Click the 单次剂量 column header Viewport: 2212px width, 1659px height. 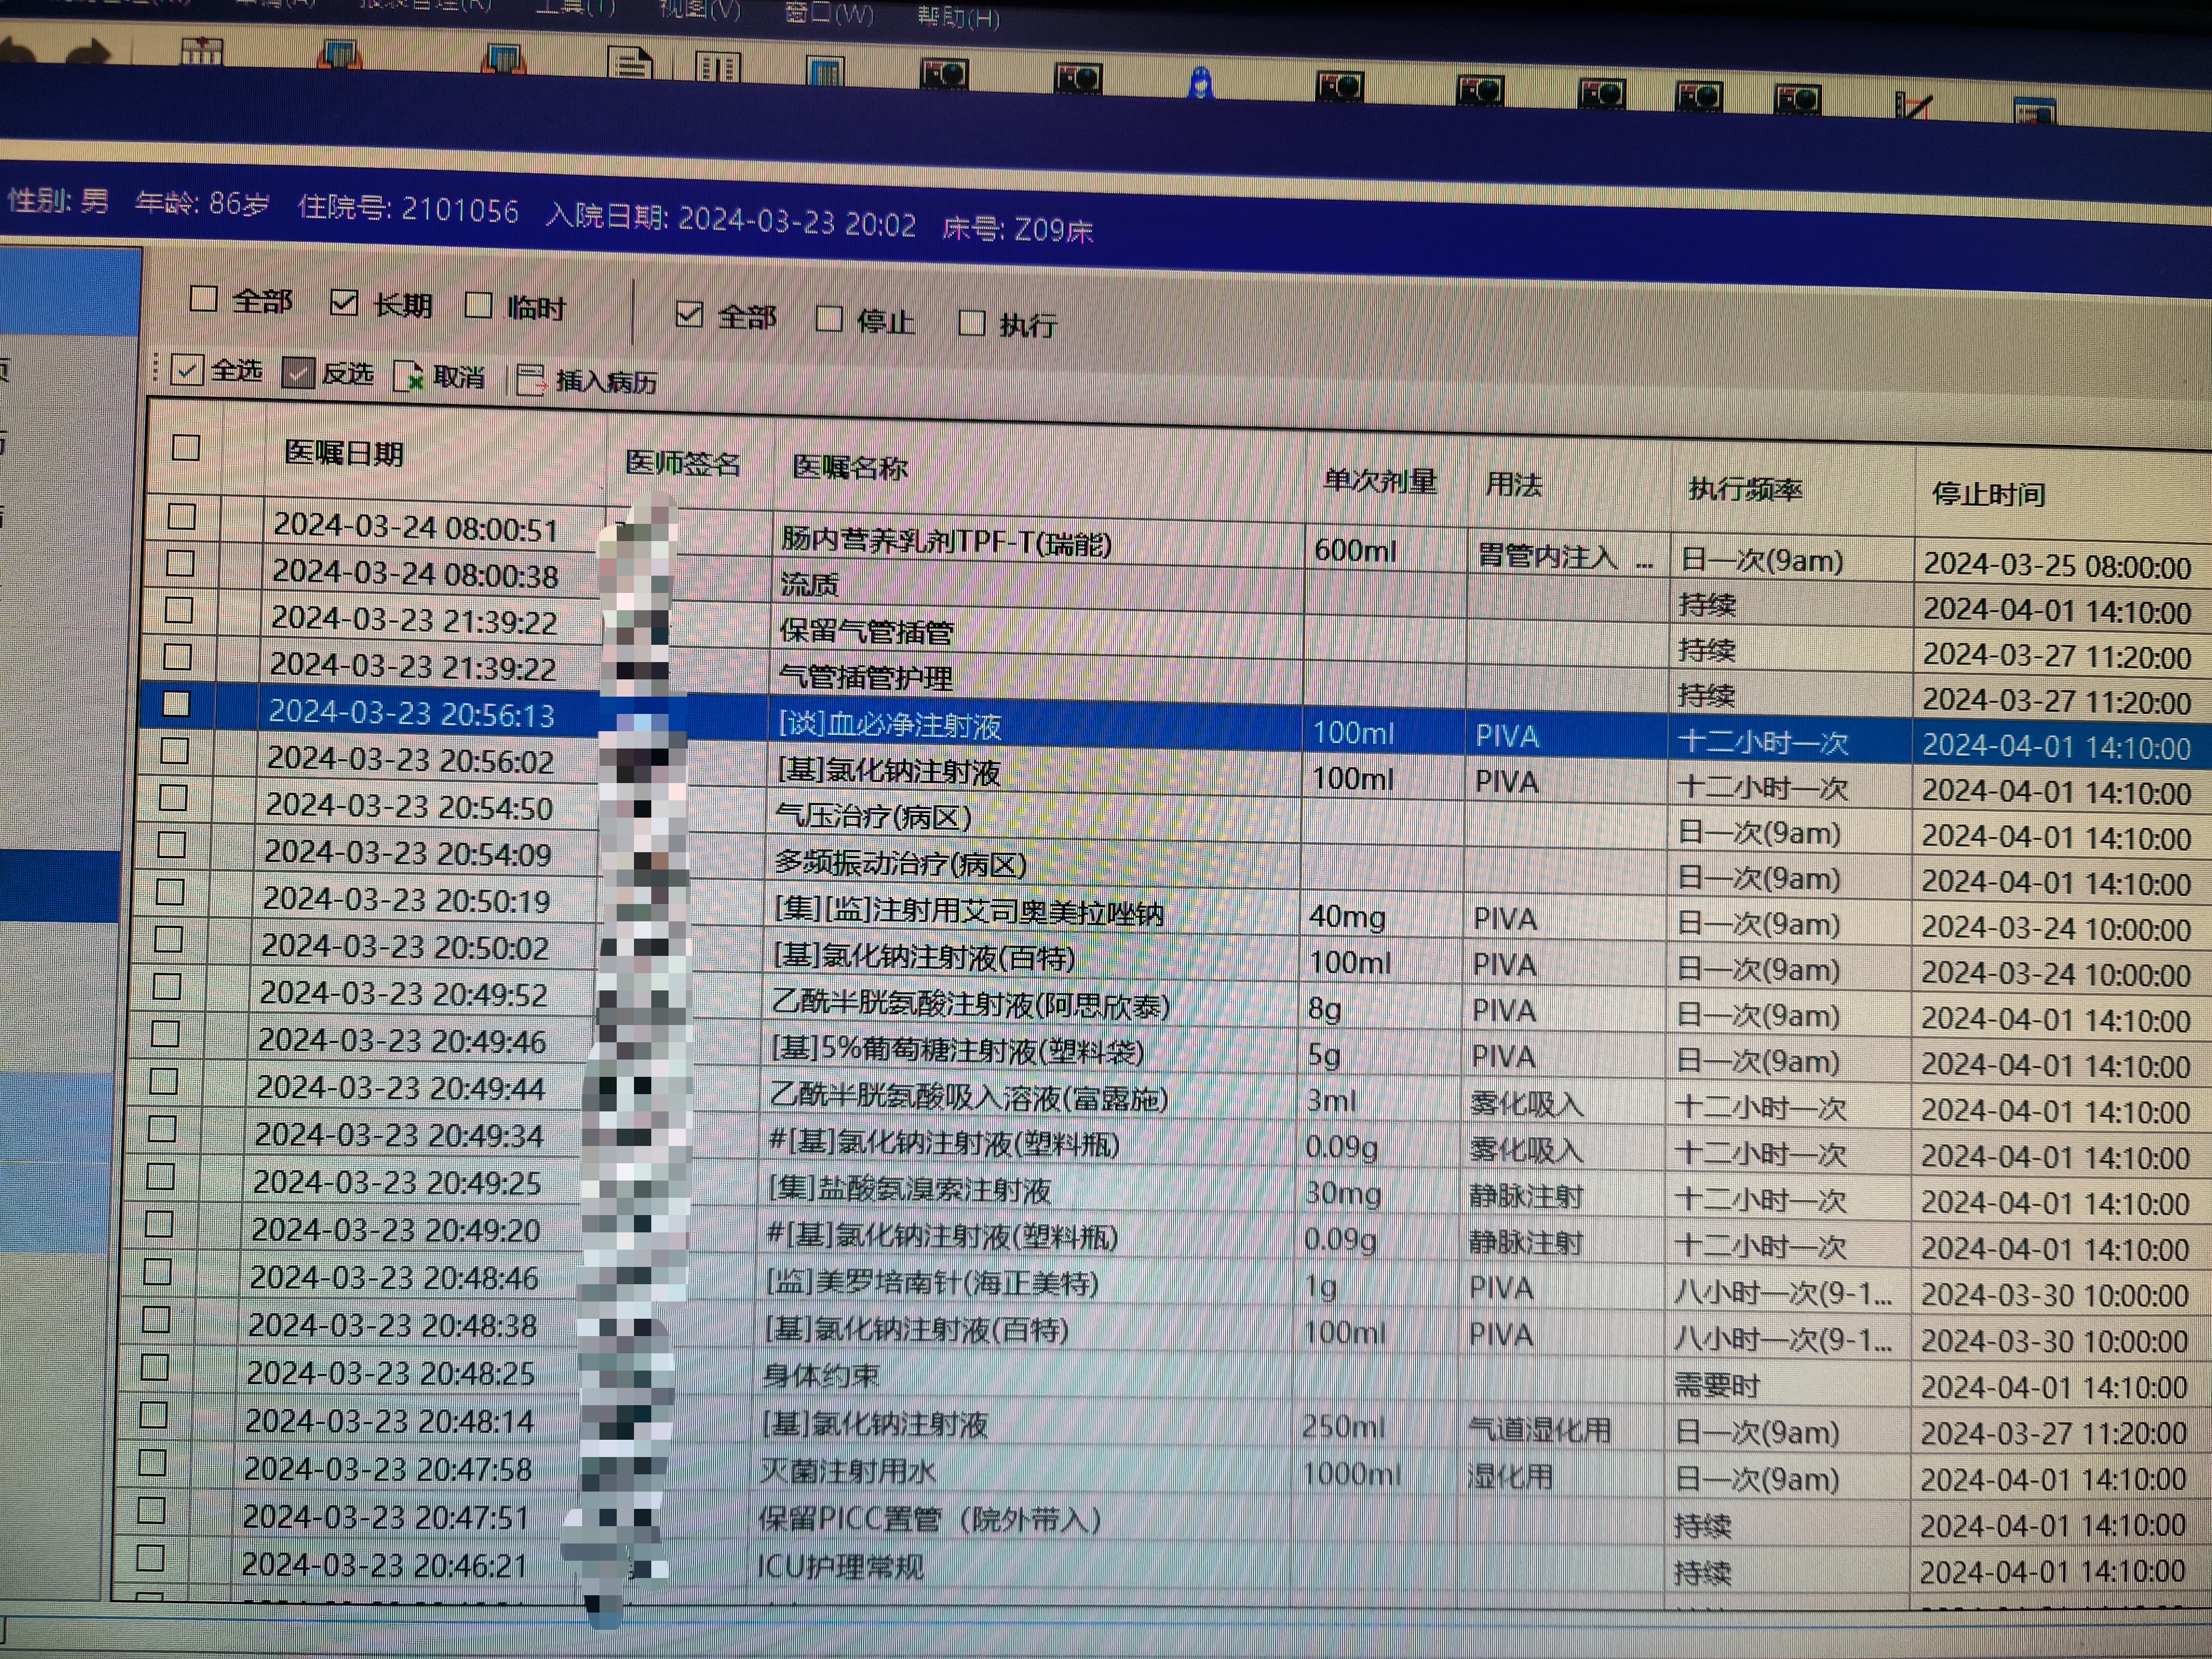click(1380, 481)
